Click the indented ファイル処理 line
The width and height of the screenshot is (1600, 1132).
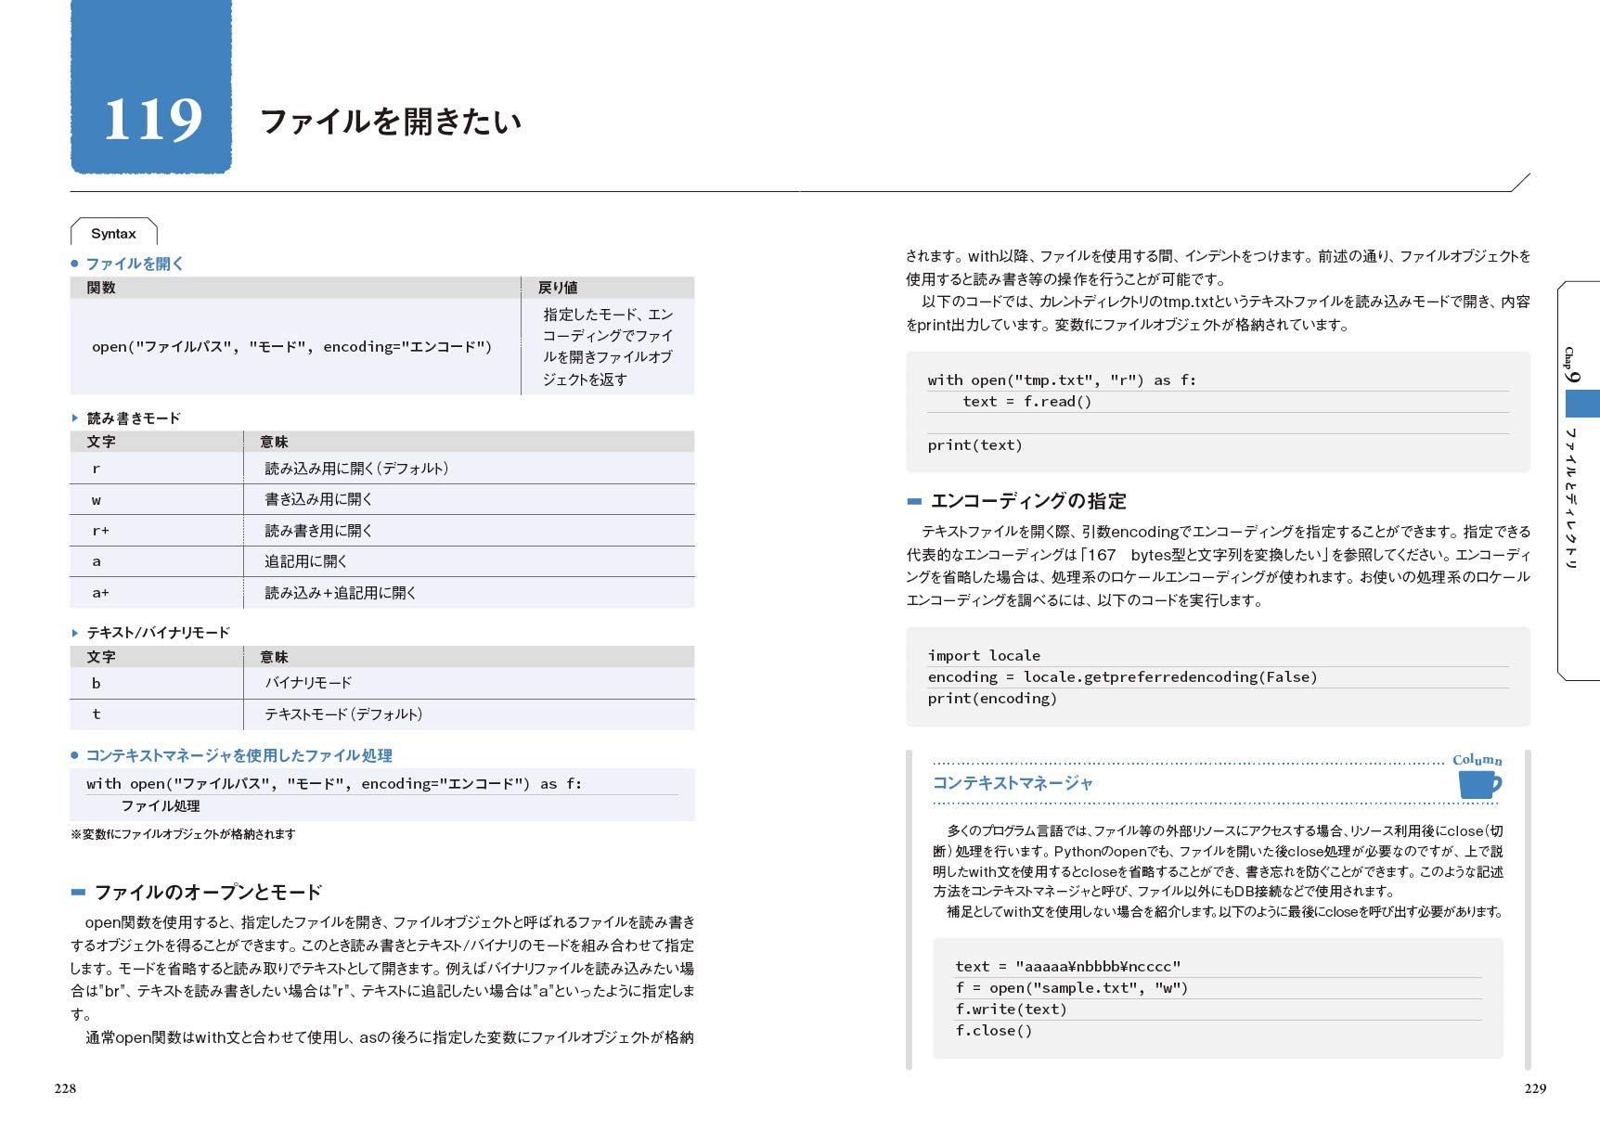[161, 806]
